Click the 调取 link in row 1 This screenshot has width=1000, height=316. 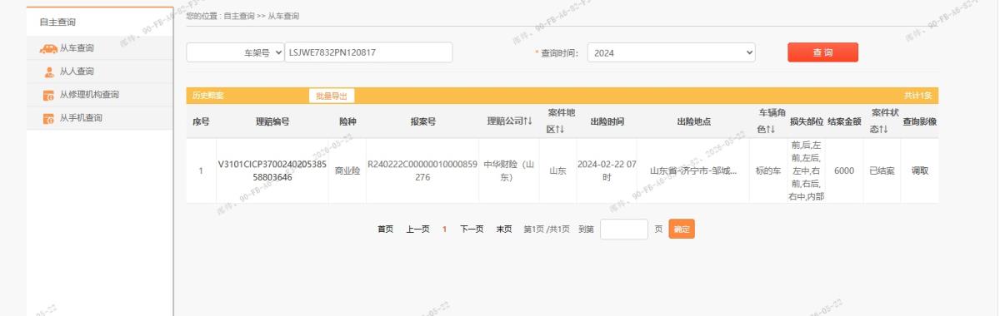coord(919,170)
